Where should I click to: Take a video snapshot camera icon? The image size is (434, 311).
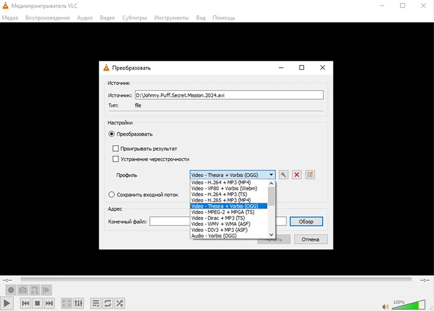tap(23, 290)
